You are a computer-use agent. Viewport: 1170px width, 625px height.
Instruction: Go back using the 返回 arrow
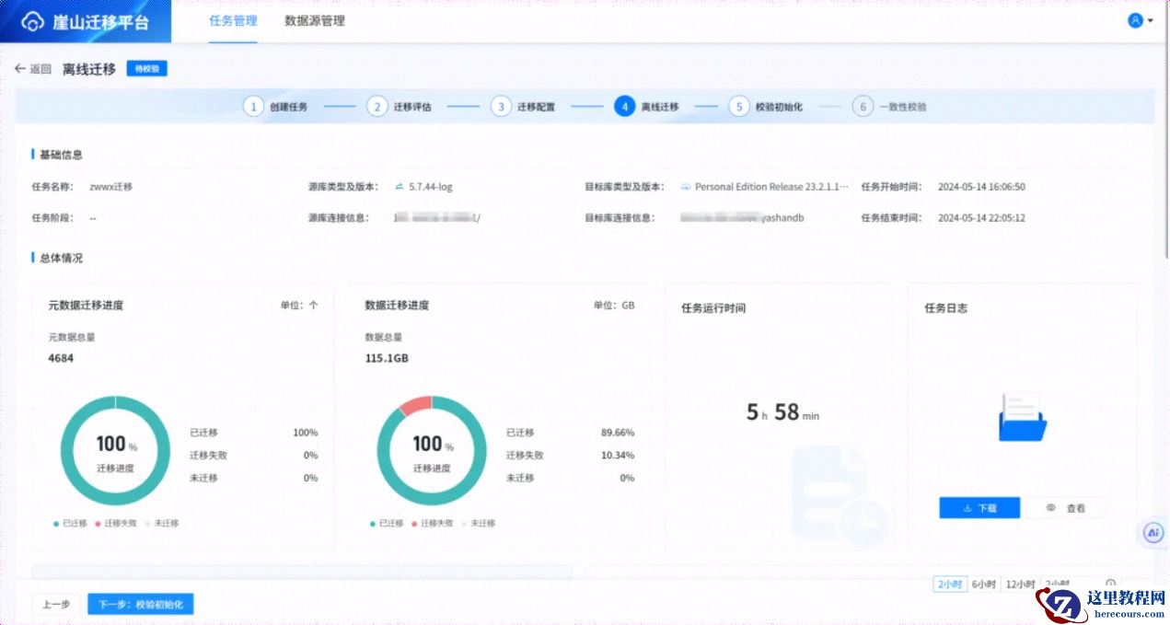tap(33, 69)
